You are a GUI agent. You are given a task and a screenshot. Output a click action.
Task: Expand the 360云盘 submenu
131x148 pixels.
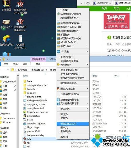pyautogui.click(x=73, y=52)
